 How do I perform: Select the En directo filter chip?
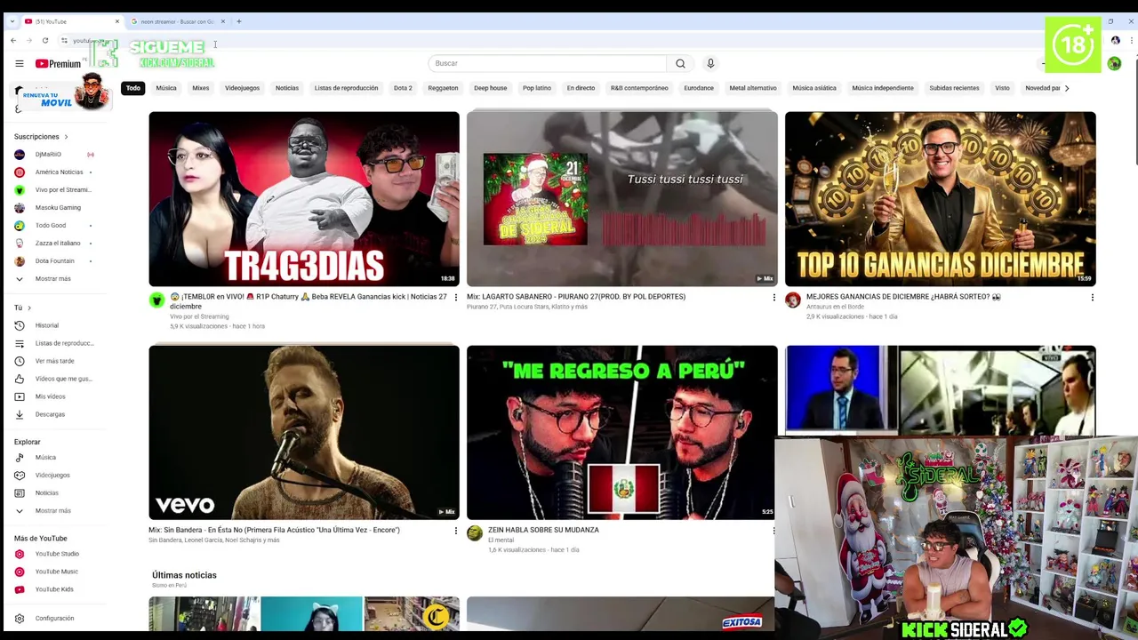[x=581, y=88]
